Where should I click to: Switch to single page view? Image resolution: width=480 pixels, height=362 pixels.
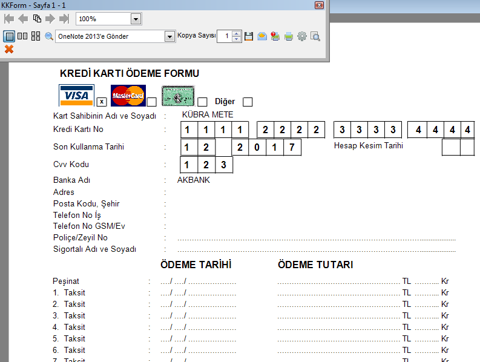(x=9, y=36)
